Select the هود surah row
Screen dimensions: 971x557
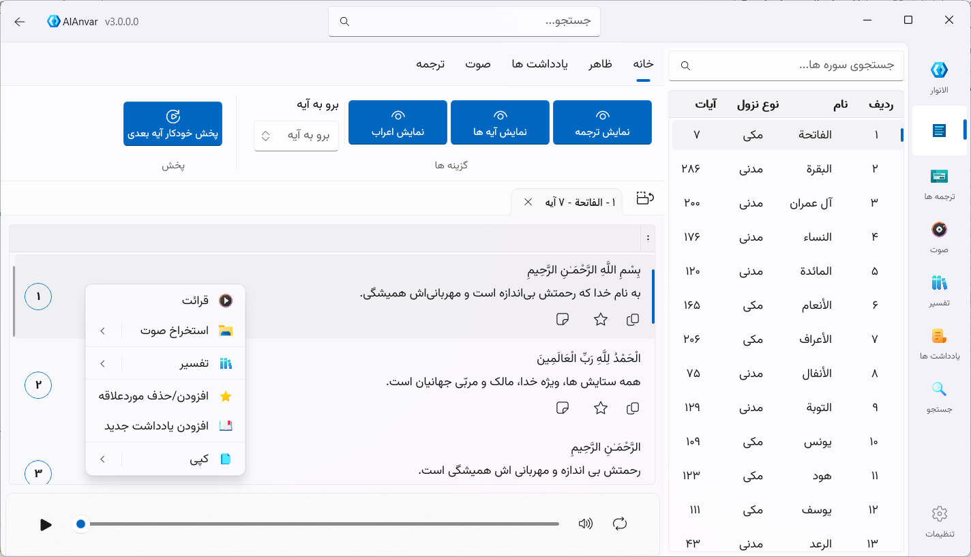(786, 476)
